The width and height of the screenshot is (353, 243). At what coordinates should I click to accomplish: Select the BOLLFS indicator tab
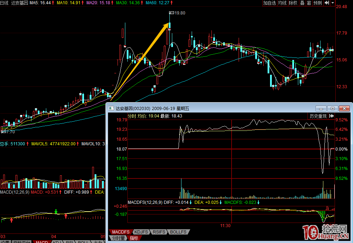click(178, 232)
